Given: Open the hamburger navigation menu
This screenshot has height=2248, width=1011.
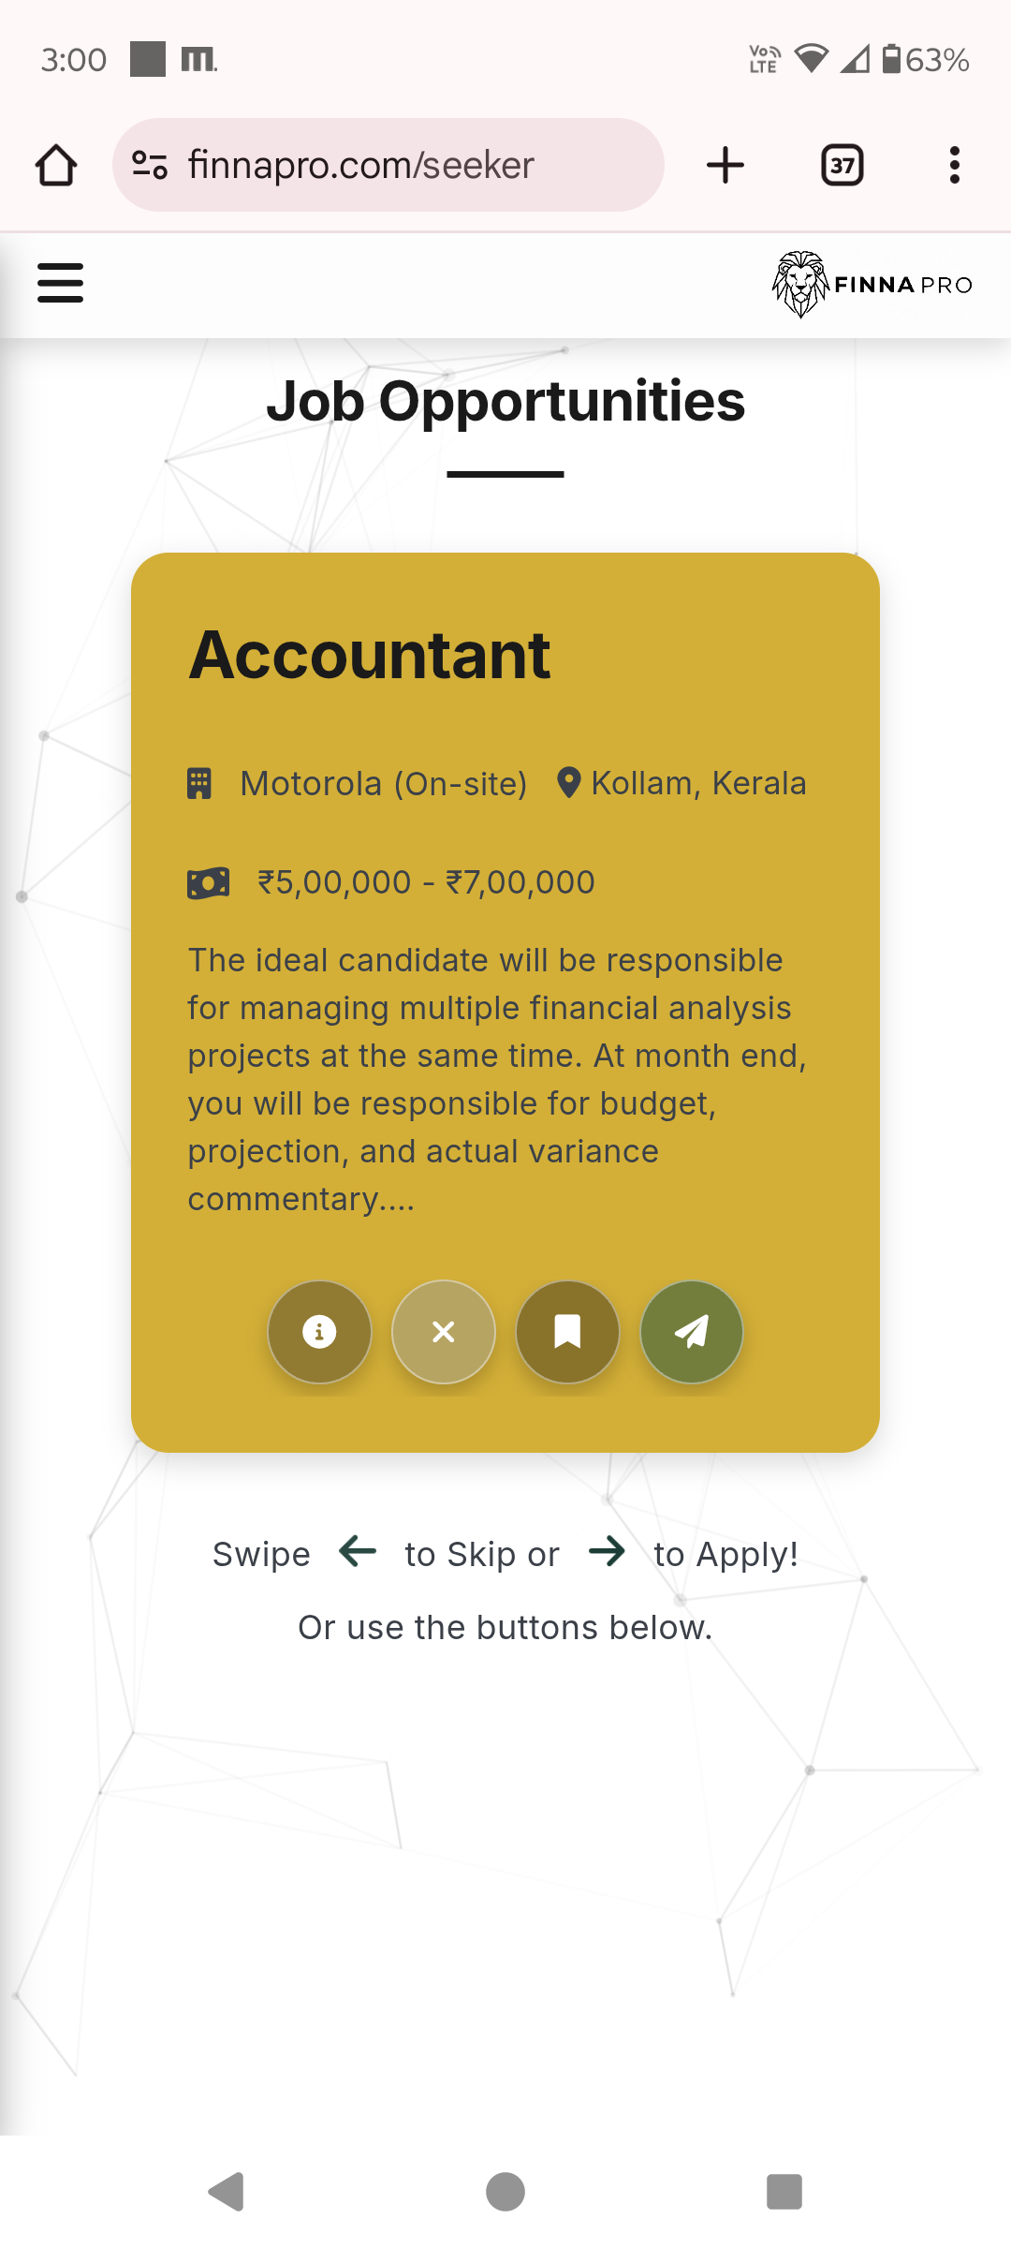Looking at the screenshot, I should [61, 283].
